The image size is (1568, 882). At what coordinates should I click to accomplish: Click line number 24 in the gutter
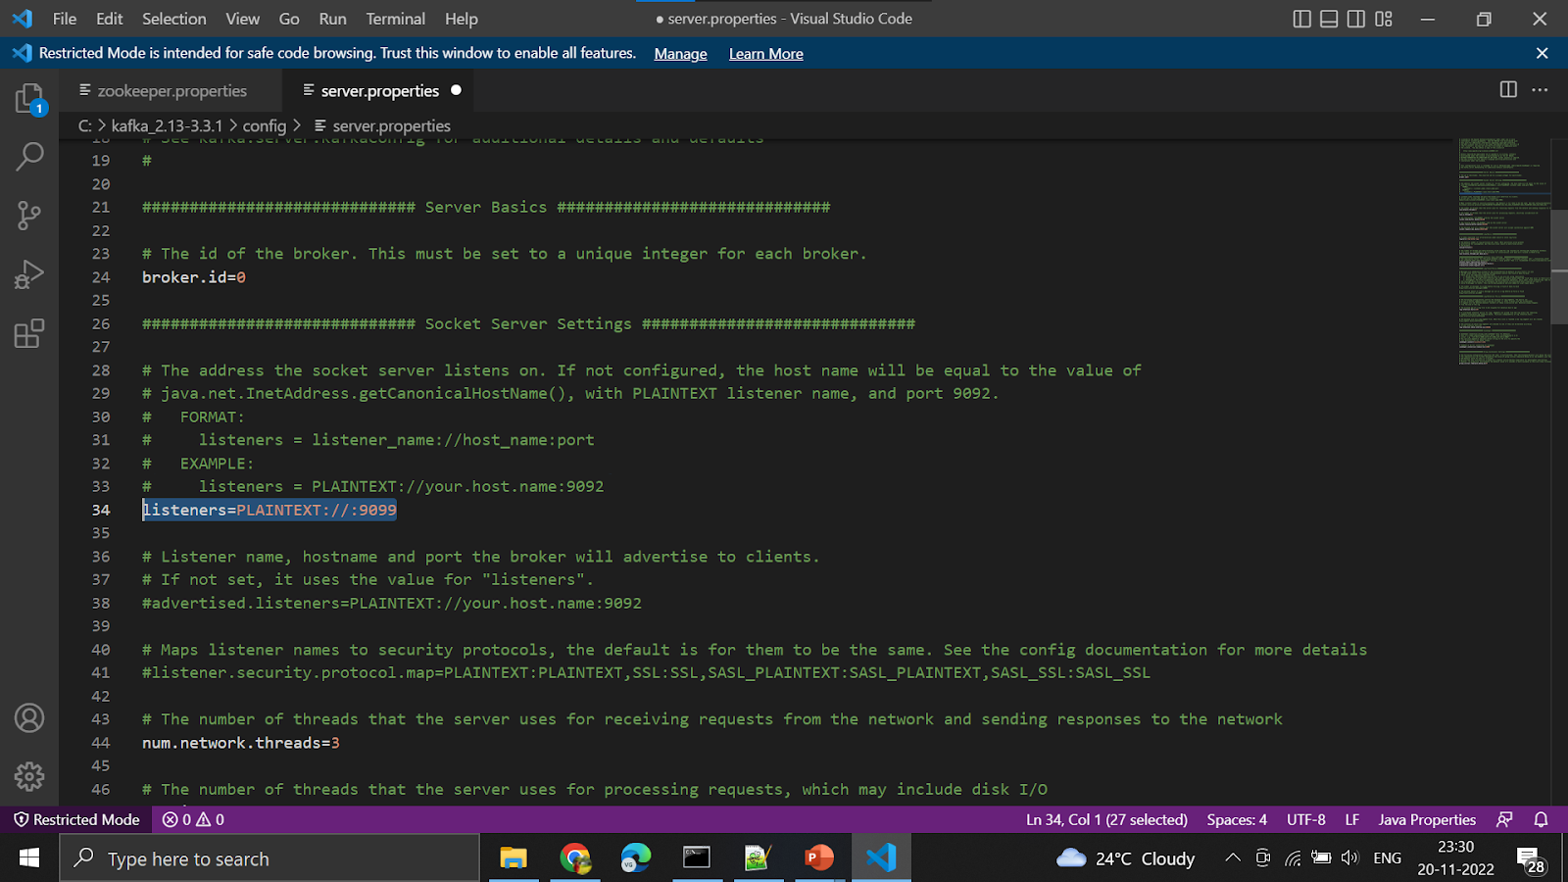coord(101,277)
